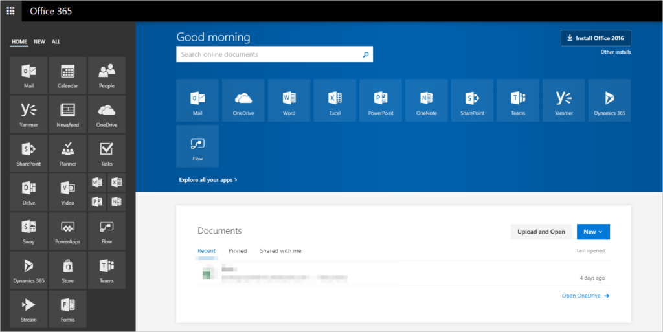Screen dimensions: 663x332
Task: Open Mail tile in left launcher panel
Action: [28, 75]
